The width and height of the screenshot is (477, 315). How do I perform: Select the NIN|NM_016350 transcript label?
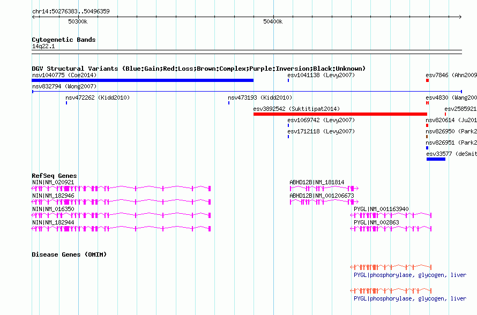click(x=53, y=209)
